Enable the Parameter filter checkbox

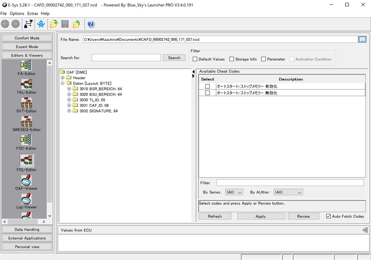coord(263,59)
